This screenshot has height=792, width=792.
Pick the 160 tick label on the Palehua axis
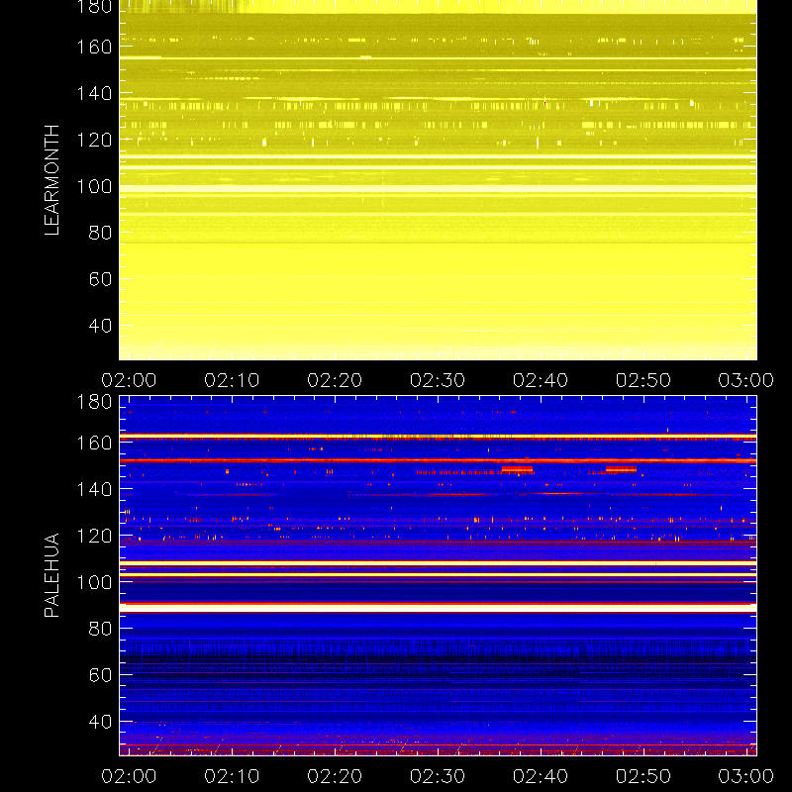(94, 443)
